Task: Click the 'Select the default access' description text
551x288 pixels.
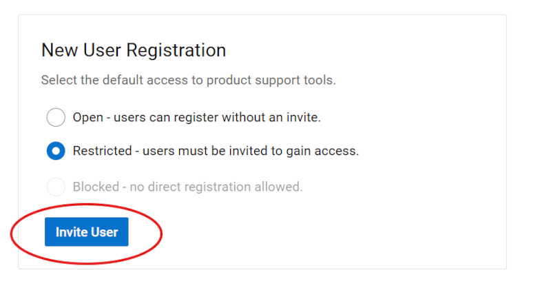Action: 188,80
